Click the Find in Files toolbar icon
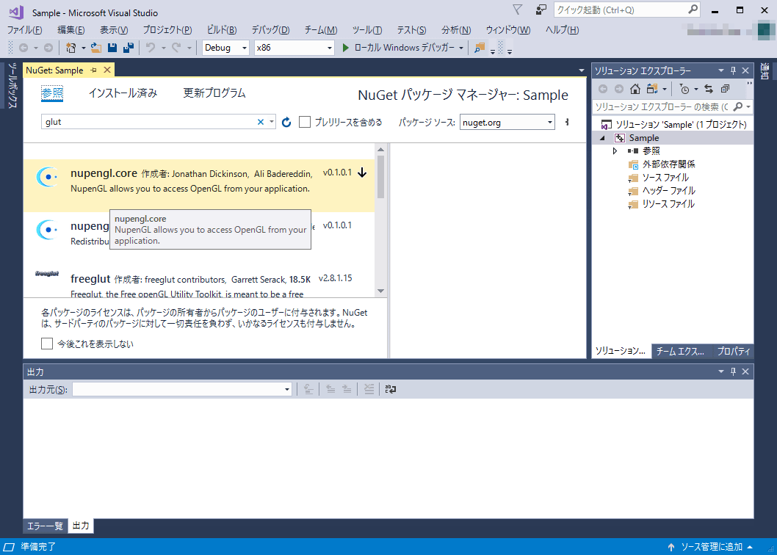The width and height of the screenshot is (777, 555). (479, 48)
